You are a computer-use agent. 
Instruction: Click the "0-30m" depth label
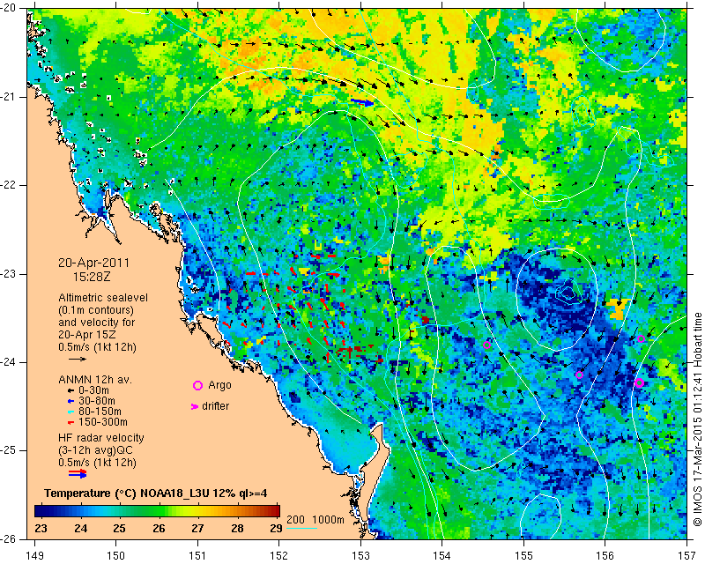tap(93, 390)
